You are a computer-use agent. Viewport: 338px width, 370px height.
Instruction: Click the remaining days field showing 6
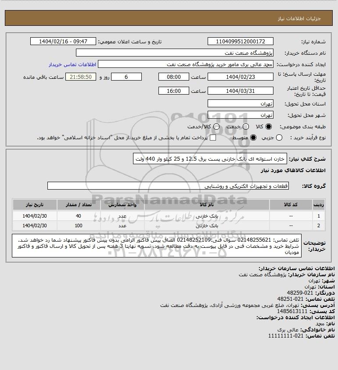(126, 77)
